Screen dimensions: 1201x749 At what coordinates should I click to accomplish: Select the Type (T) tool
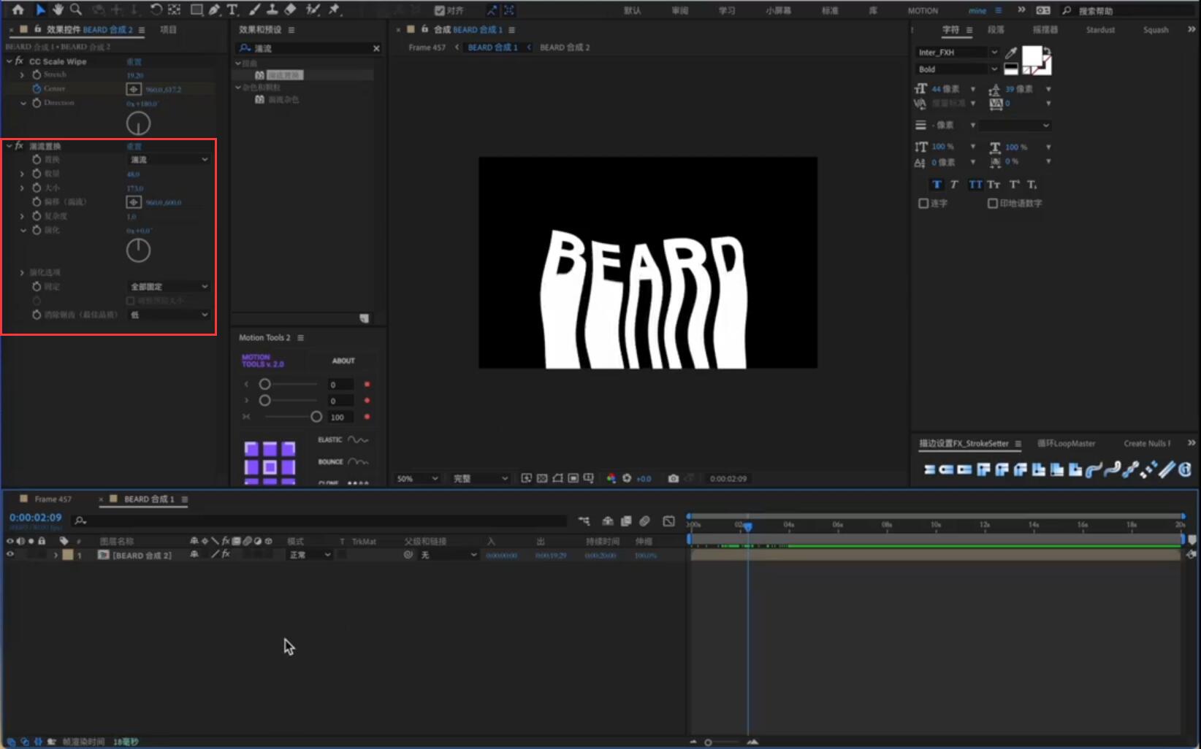[x=232, y=10]
